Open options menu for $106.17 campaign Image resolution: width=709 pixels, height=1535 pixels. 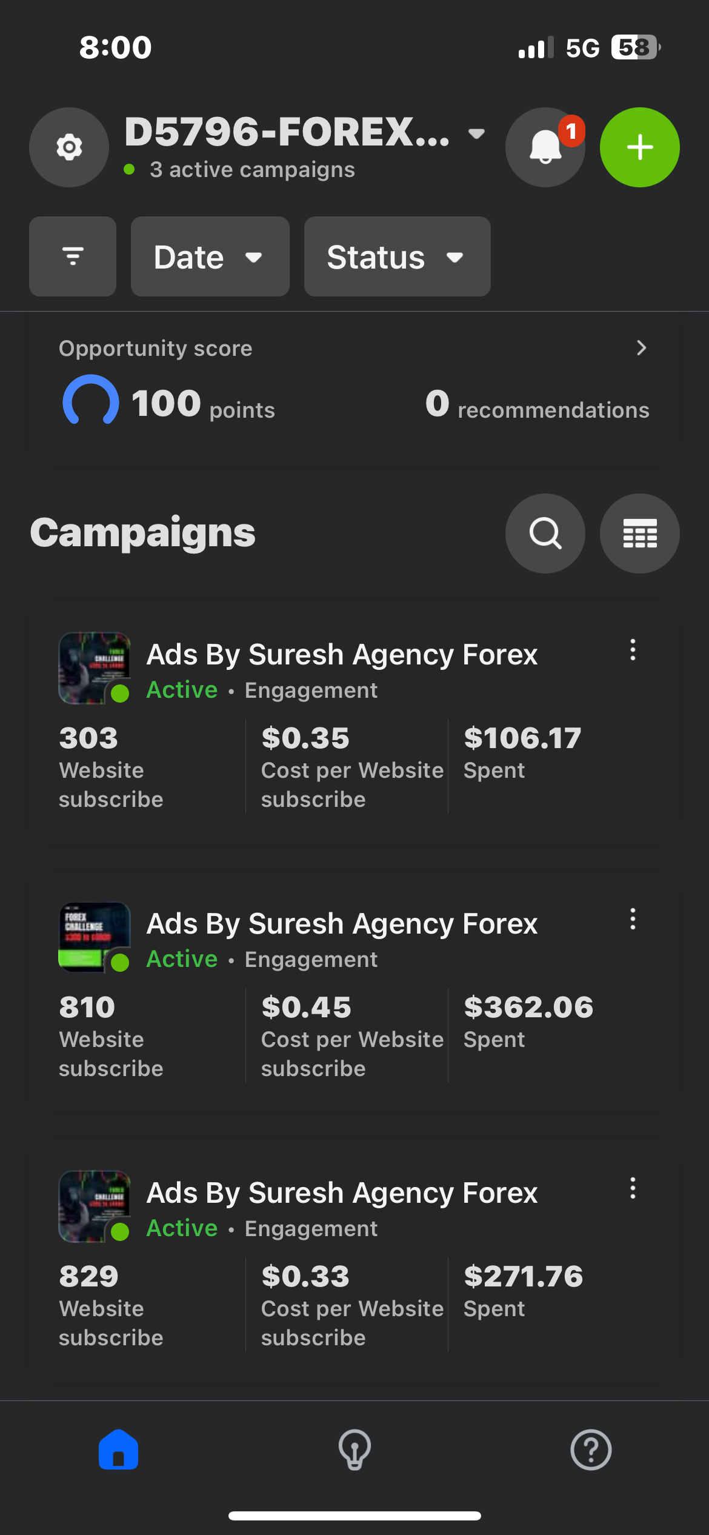(633, 650)
